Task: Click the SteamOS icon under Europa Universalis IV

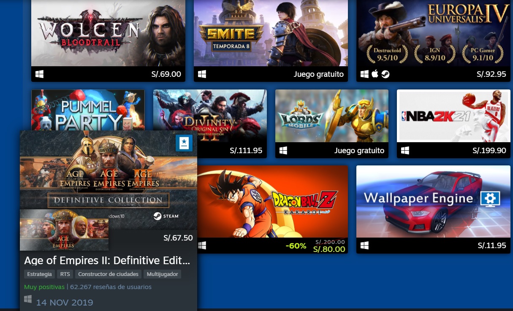Action: (385, 74)
